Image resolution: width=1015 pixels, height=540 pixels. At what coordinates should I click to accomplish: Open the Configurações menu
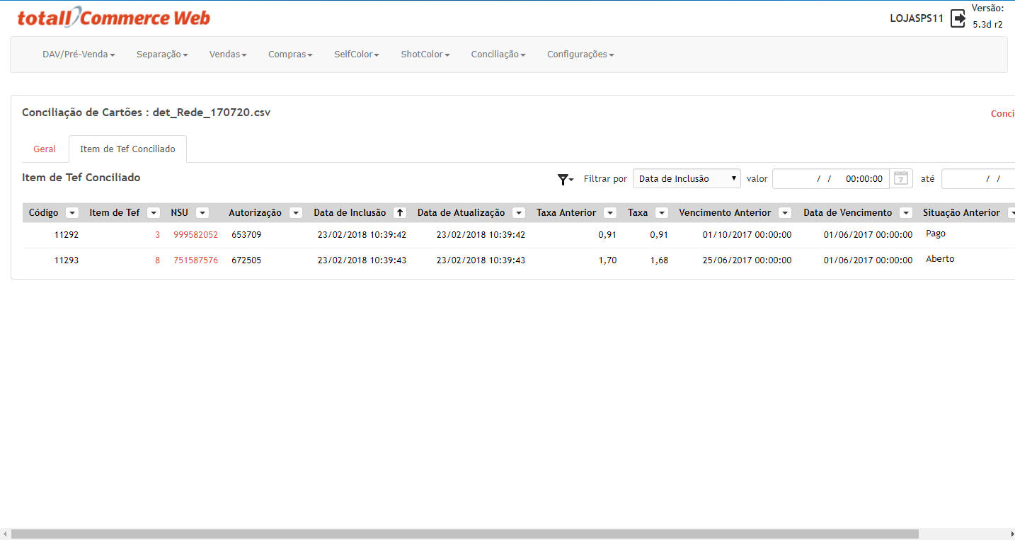580,54
